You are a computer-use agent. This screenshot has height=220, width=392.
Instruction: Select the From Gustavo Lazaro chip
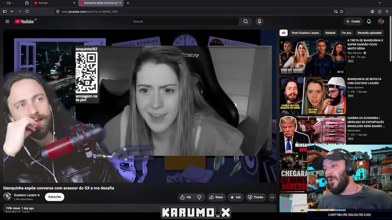[x=305, y=33]
